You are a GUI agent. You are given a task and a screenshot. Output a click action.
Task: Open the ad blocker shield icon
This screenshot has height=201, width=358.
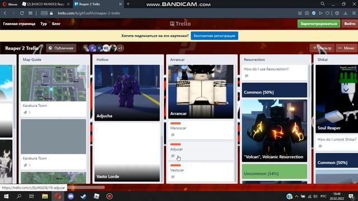[x=314, y=13]
